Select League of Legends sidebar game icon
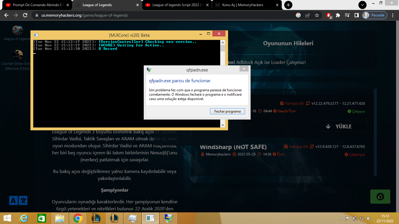The image size is (399, 224). coord(17,30)
